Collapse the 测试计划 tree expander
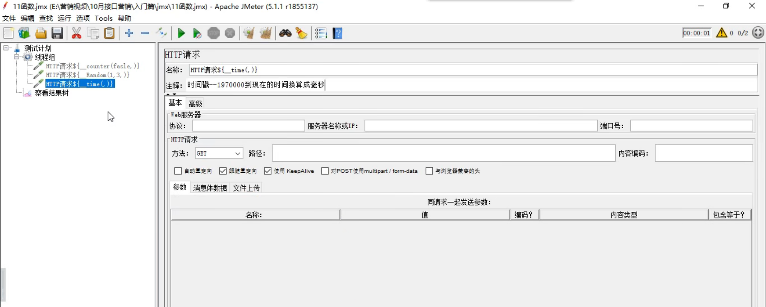The height and width of the screenshot is (307, 766). coord(6,48)
